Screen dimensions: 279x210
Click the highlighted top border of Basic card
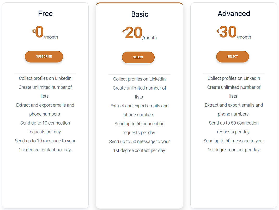click(139, 3)
